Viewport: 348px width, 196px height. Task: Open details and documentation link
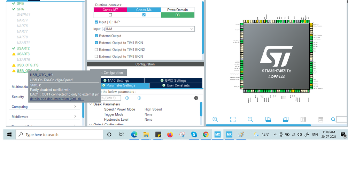click(x=57, y=99)
